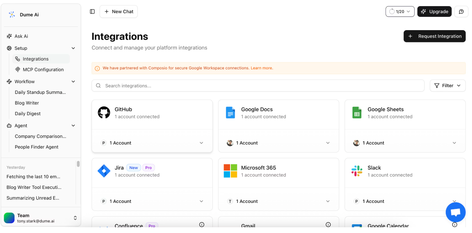Viewport: 472px width, 233px height.
Task: Open the blue chat widget at bottom right
Action: (455, 212)
